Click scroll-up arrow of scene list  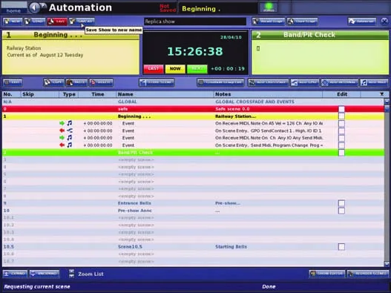click(x=387, y=101)
